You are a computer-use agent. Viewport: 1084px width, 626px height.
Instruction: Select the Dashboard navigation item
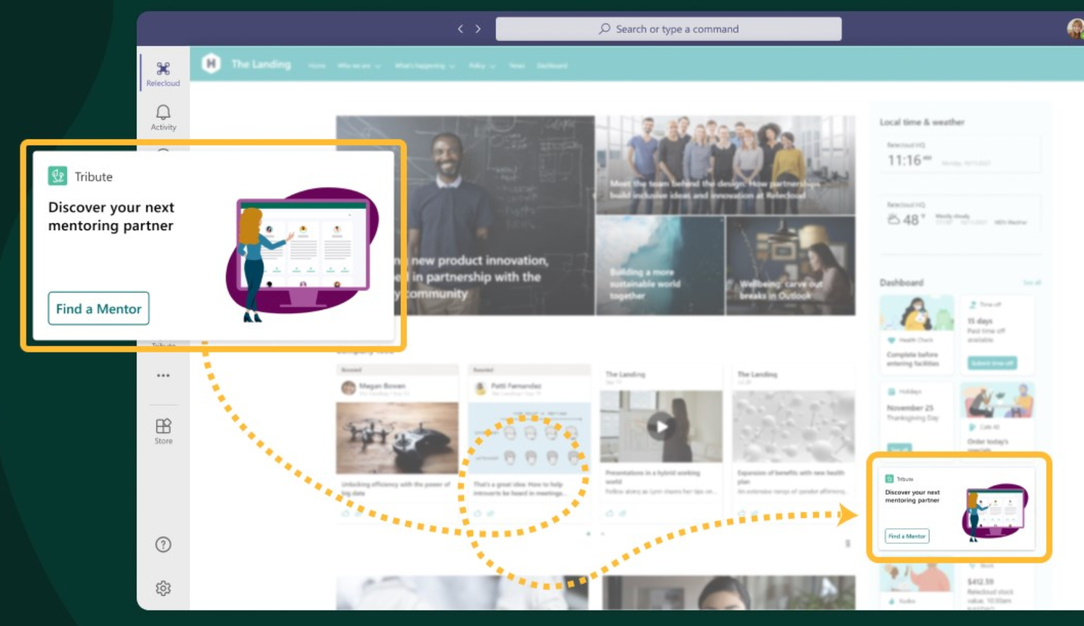pos(552,66)
